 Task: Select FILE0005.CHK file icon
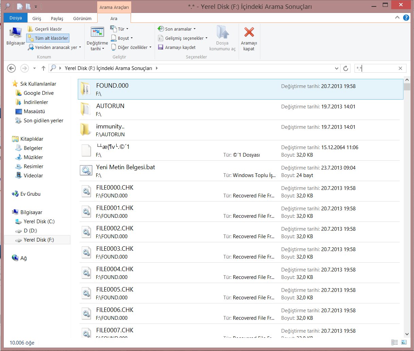pyautogui.click(x=86, y=293)
